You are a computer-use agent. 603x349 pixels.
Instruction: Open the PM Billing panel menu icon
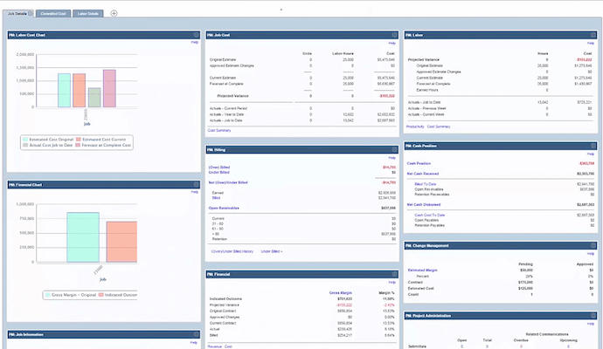[x=394, y=150]
